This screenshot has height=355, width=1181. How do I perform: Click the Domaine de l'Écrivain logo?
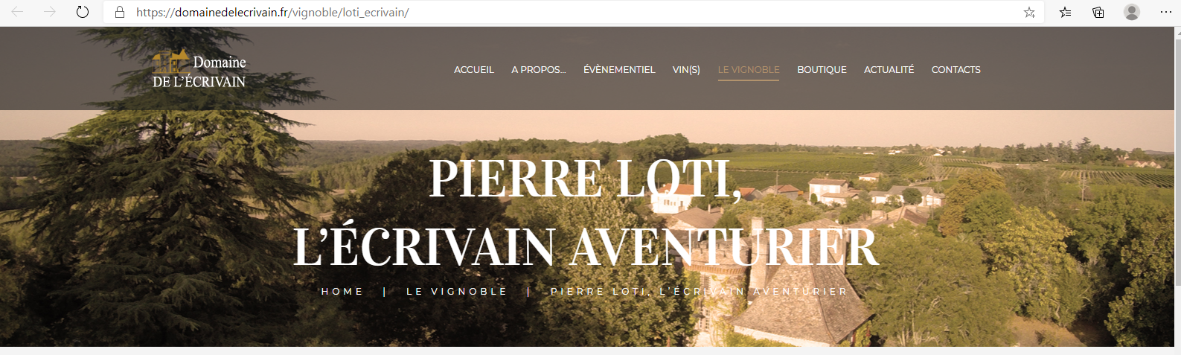point(199,69)
